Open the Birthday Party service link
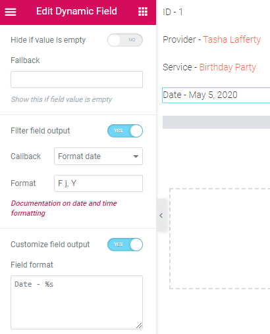Screen dimensions: 270x334 [x=227, y=67]
